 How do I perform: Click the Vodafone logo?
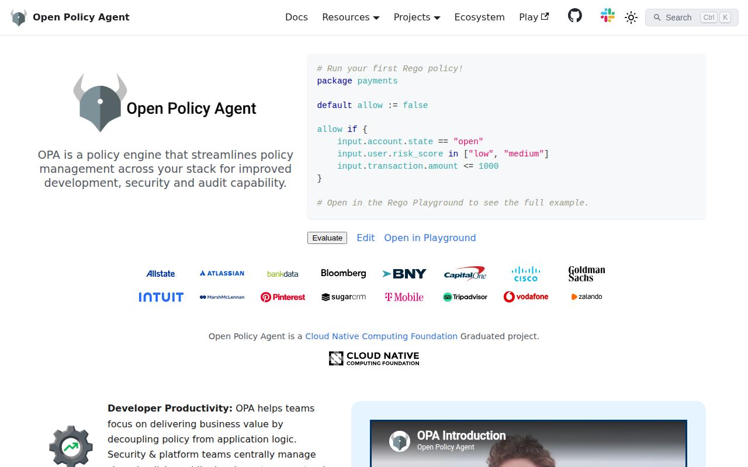pyautogui.click(x=526, y=297)
